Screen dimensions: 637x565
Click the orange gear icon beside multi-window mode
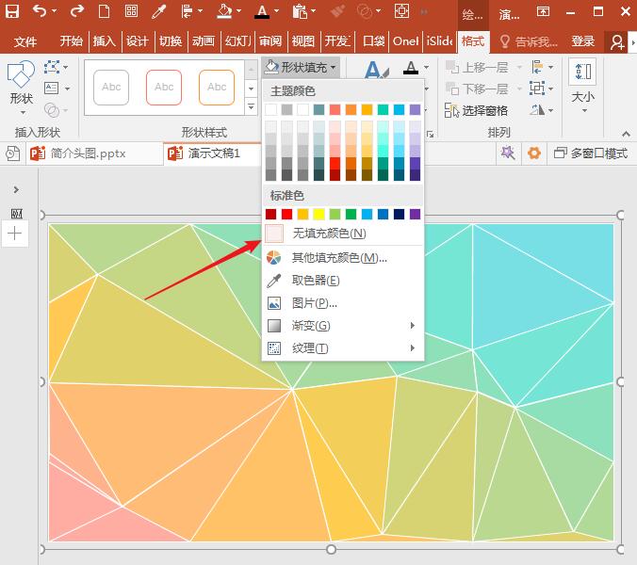click(534, 153)
